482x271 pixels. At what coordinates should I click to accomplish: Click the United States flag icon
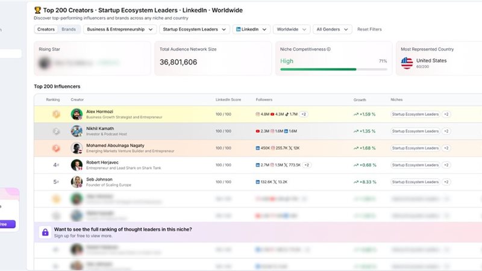(407, 63)
